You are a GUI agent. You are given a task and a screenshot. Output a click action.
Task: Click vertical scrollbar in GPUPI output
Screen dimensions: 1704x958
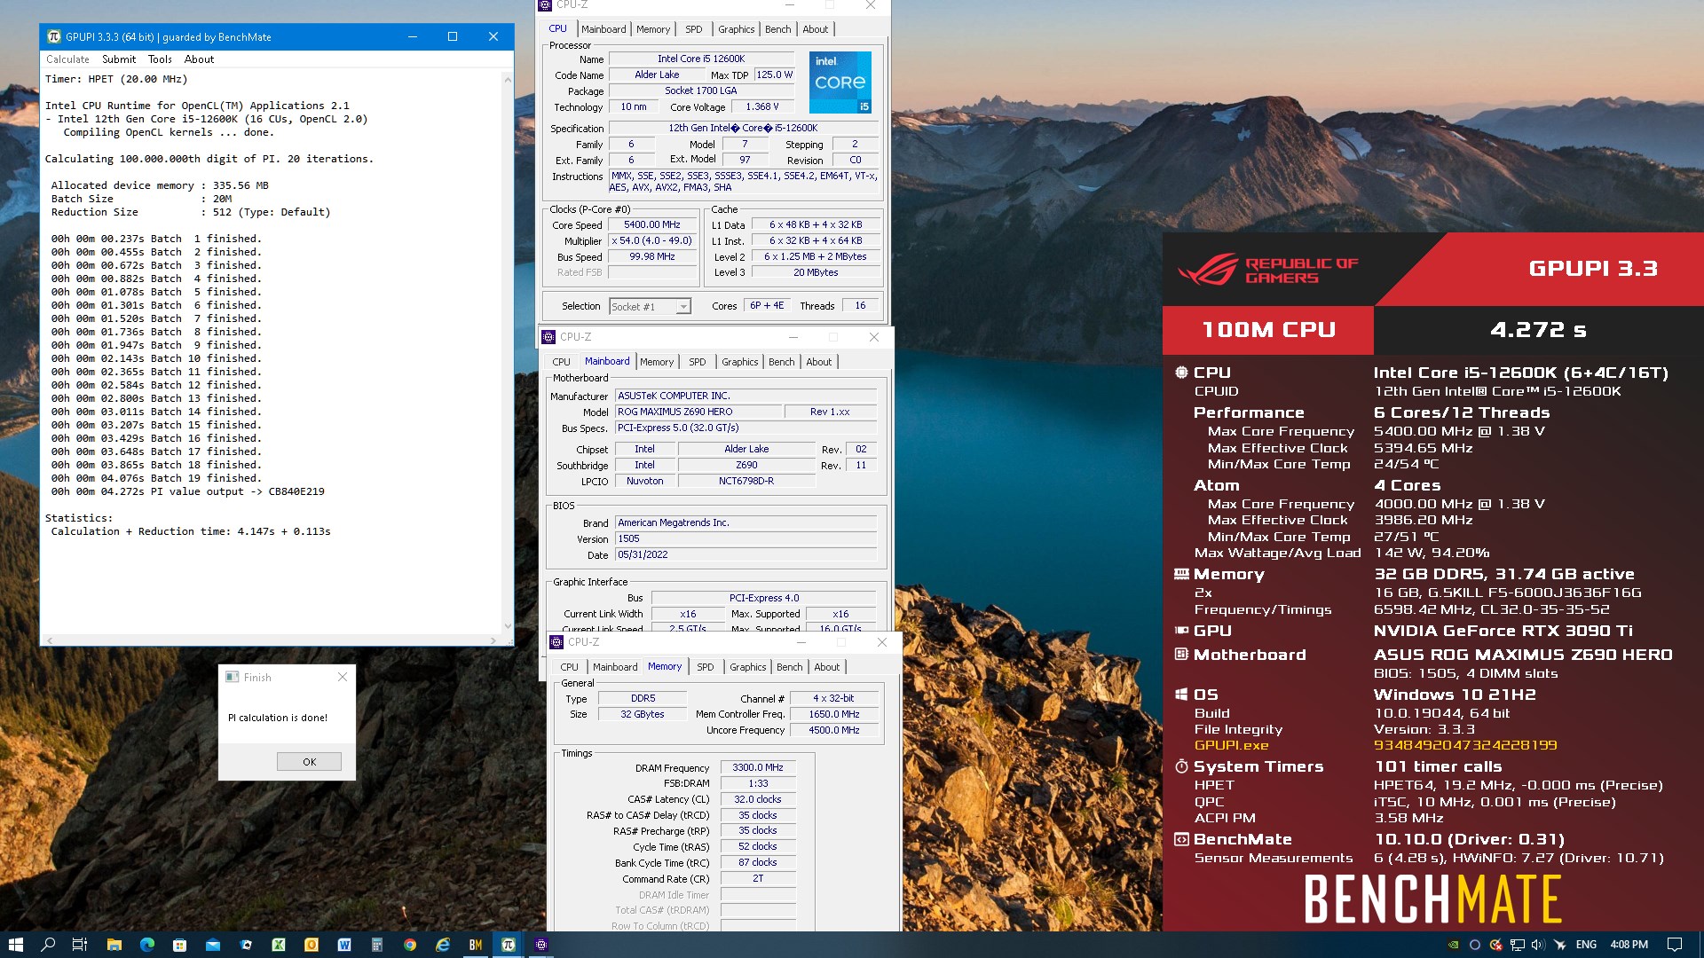click(509, 352)
